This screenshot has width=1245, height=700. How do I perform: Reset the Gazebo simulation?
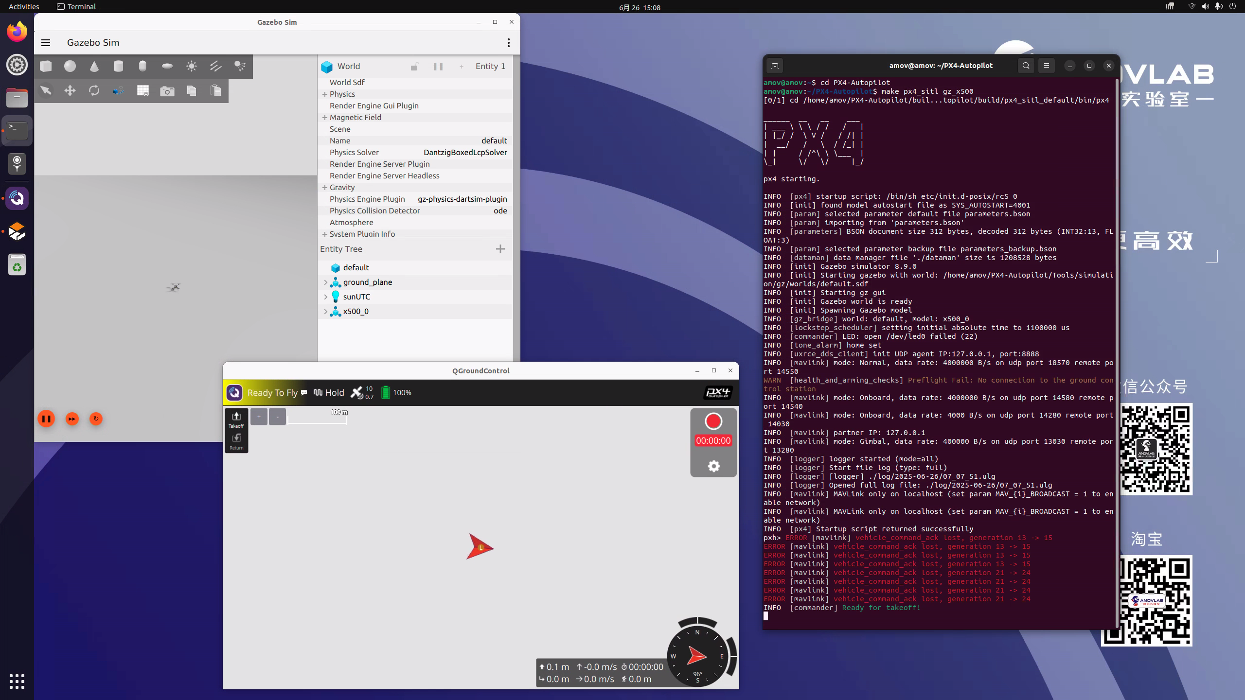click(96, 419)
